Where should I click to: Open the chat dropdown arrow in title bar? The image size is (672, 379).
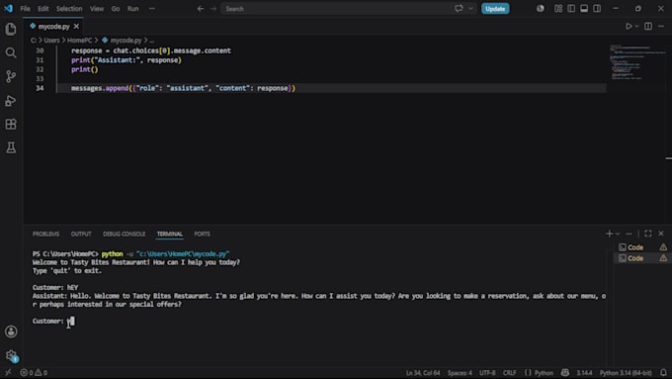pyautogui.click(x=470, y=9)
